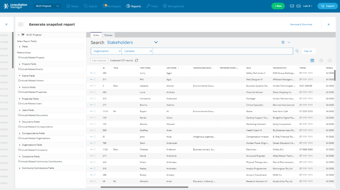The height and width of the screenshot is (190, 340).
Task: Open Lorry Aggis record via arrow icon
Action: coord(91,73)
